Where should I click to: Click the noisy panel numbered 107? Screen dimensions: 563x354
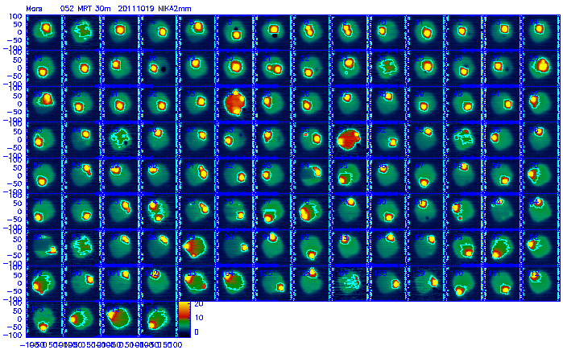click(348, 283)
